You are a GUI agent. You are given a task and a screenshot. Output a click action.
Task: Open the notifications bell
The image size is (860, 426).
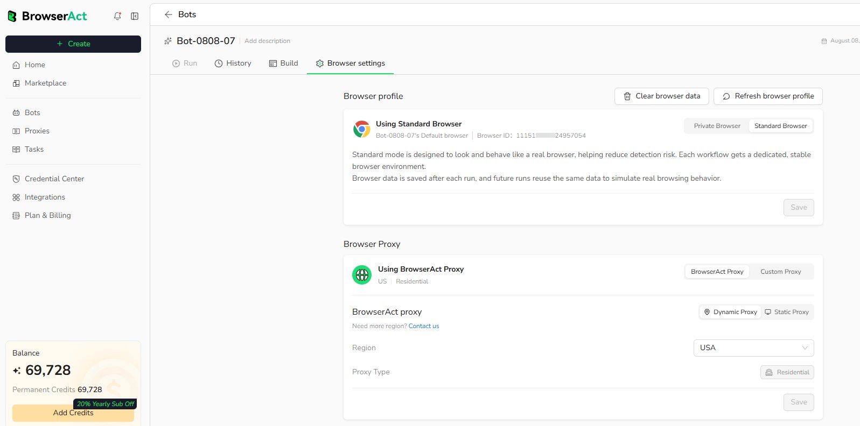(117, 16)
